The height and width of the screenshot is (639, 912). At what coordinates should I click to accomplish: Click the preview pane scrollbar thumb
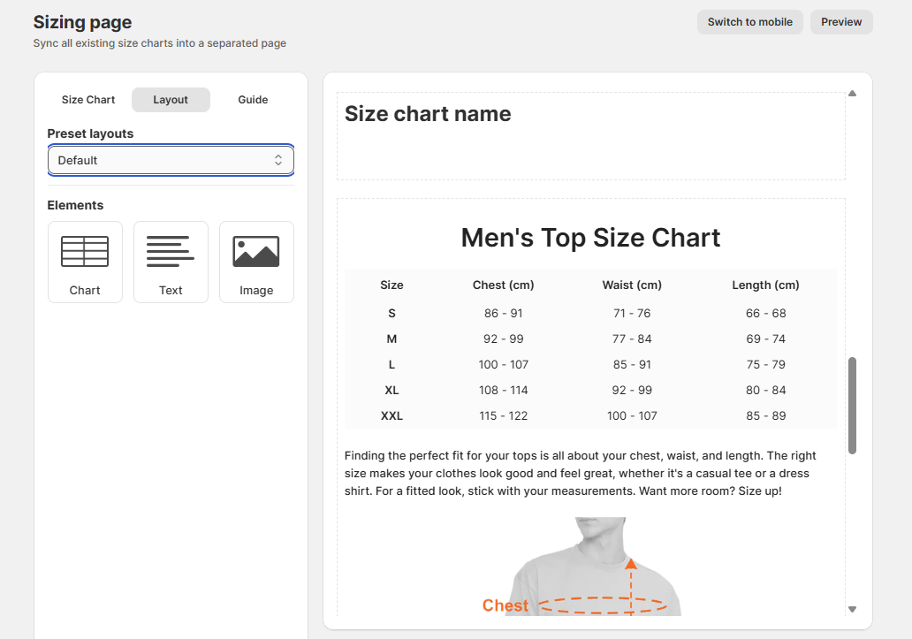point(852,406)
